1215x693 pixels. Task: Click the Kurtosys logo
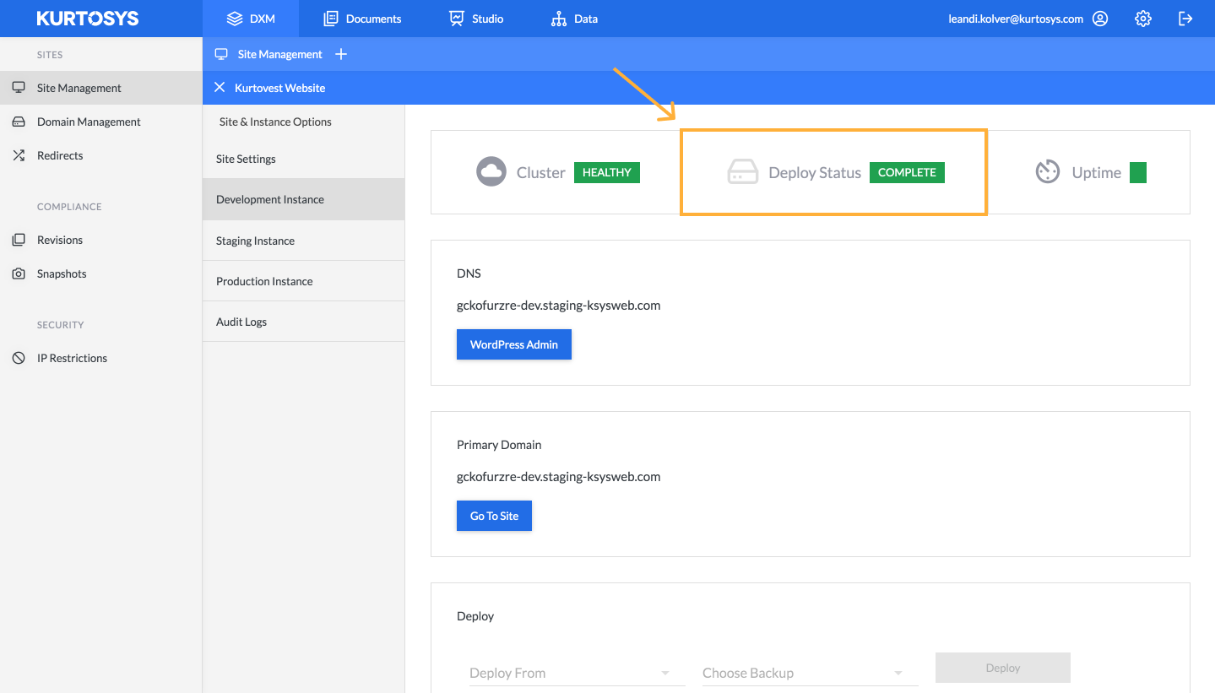pos(88,18)
